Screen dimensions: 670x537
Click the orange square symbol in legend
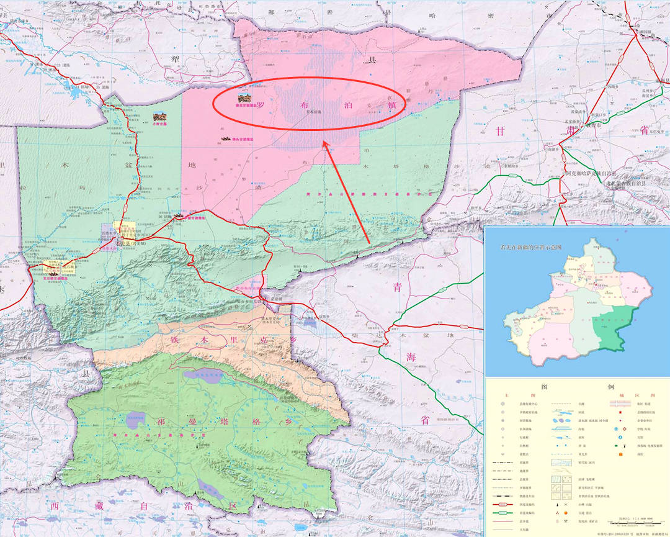[x=620, y=454]
